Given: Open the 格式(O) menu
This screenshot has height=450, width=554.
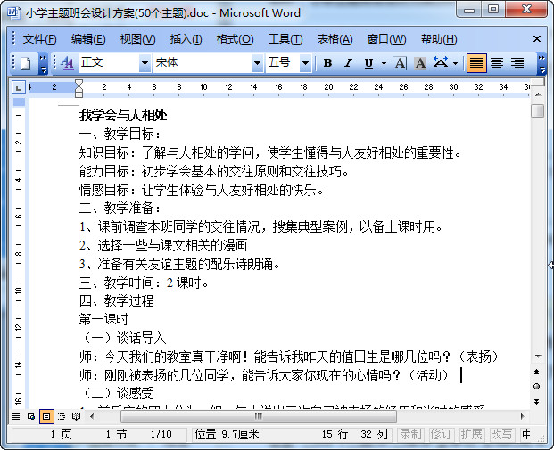Looking at the screenshot, I should [x=235, y=39].
